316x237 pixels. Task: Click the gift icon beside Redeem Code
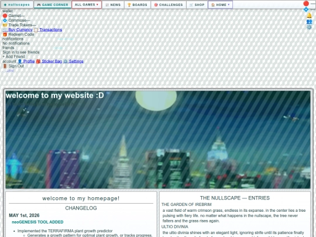[5, 35]
